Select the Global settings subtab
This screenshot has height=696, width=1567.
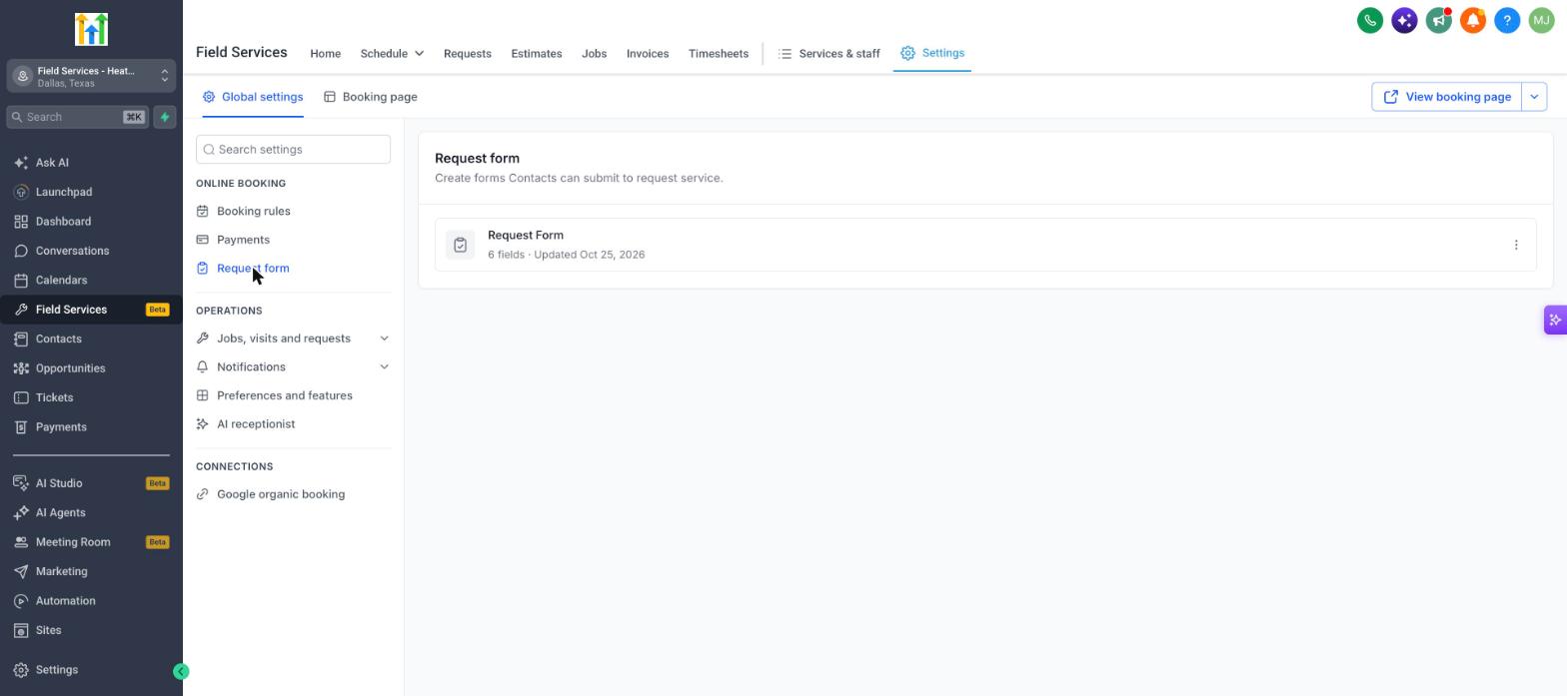253,97
